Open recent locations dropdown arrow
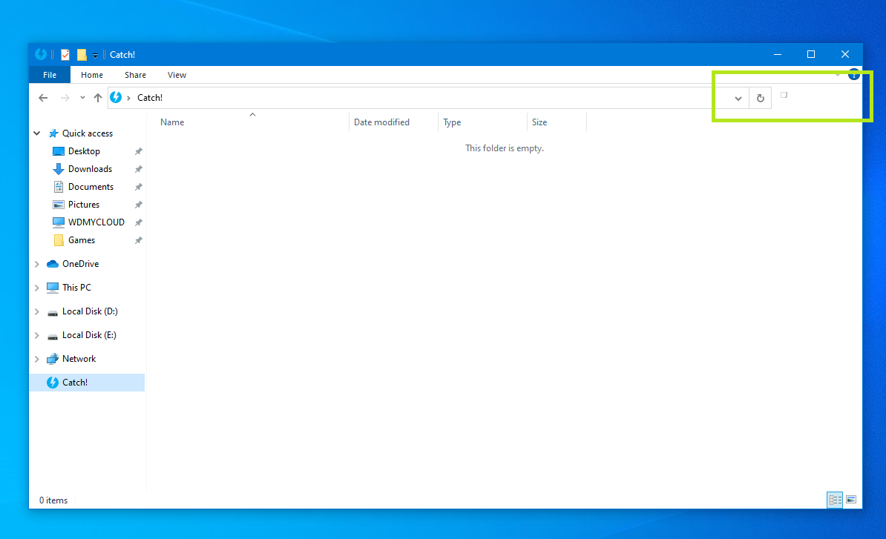Screen dimensions: 886x539 coord(82,98)
